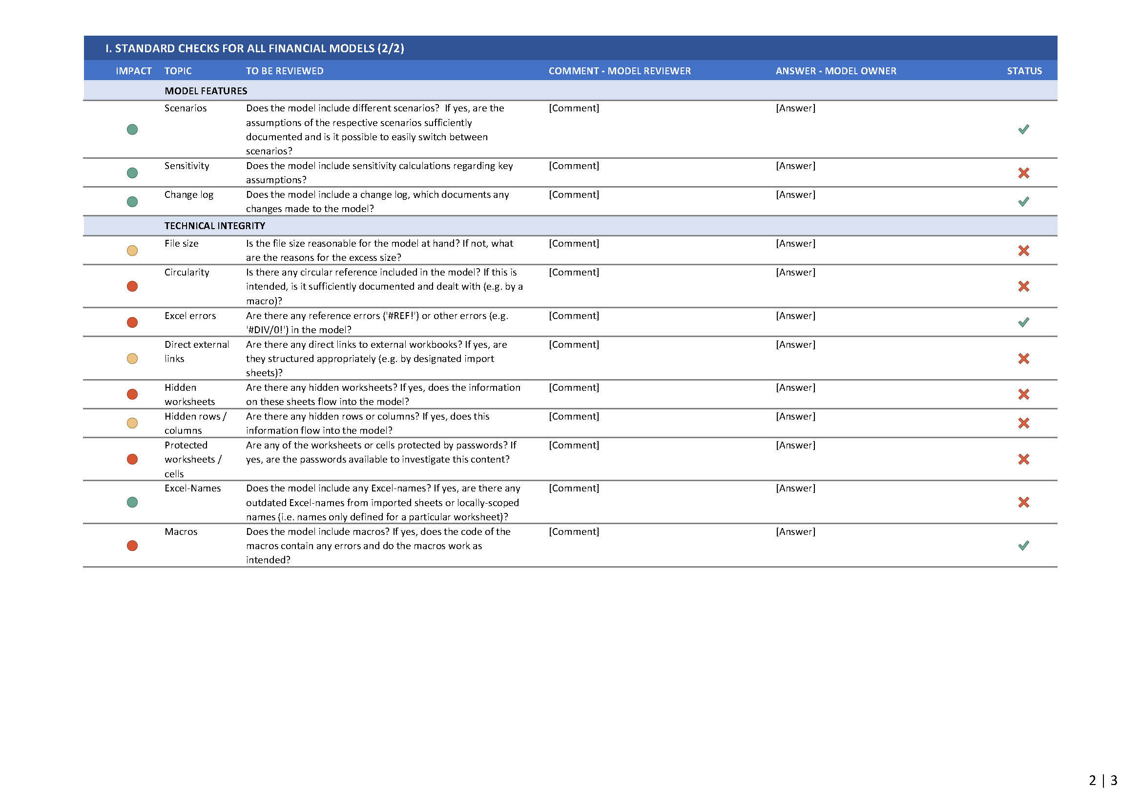Open the COMMENT - MODEL REVIEWER column header

[x=619, y=71]
